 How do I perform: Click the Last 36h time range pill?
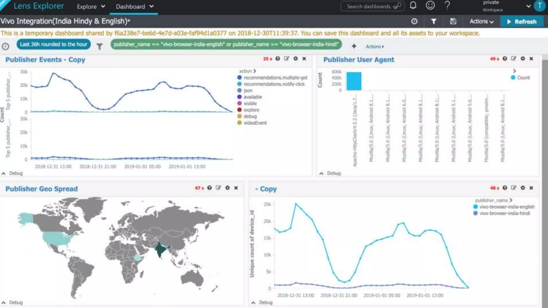(x=54, y=44)
